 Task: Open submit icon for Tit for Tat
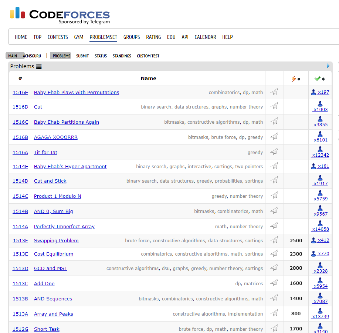(274, 151)
